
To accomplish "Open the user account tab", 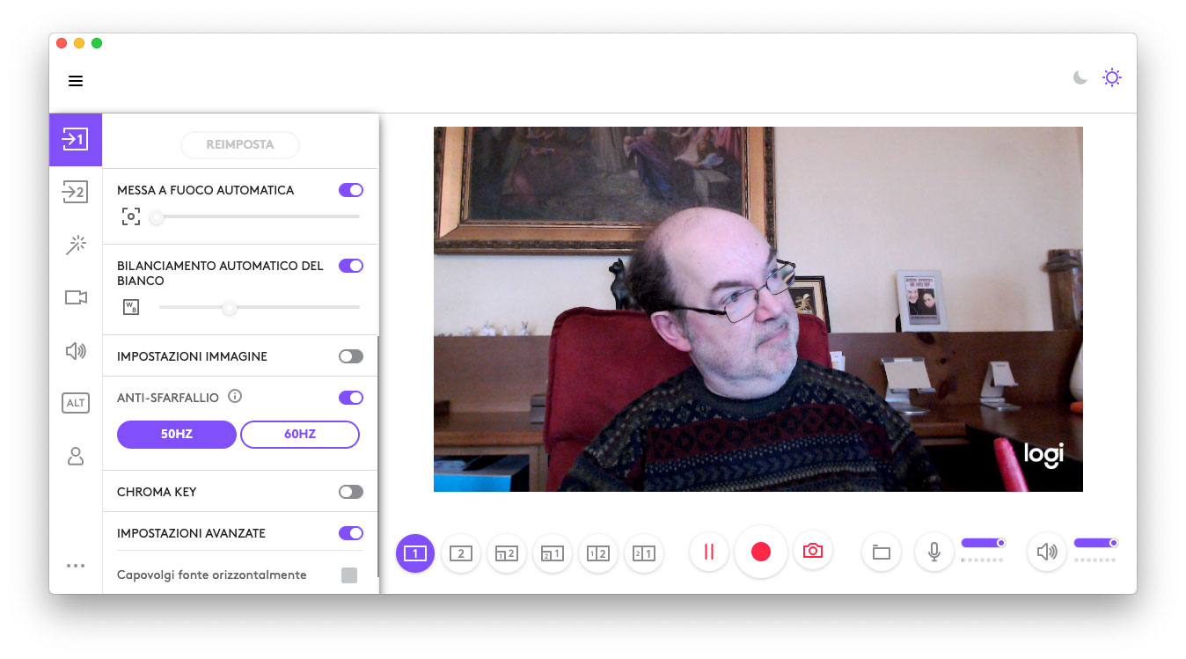I will click(x=76, y=456).
